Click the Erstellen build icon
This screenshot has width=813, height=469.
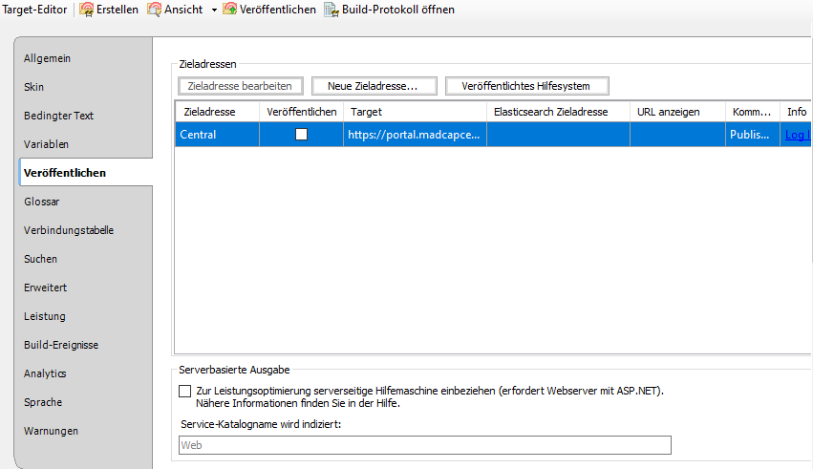87,10
